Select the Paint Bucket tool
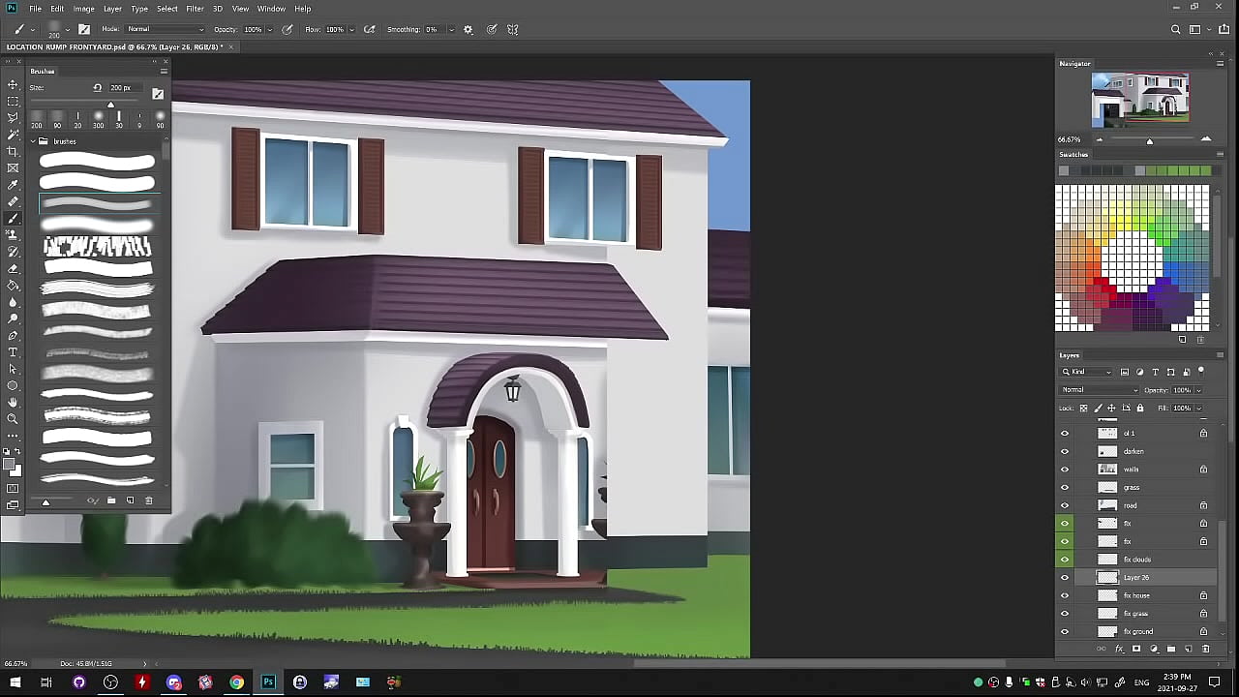1239x697 pixels. click(13, 286)
